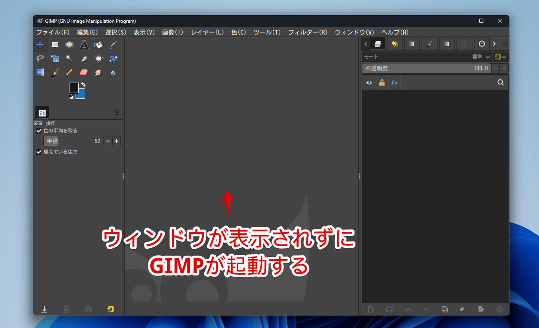The image size is (539, 328).
Task: Select the Fuzzy Select magic wand
Action: coord(69,59)
